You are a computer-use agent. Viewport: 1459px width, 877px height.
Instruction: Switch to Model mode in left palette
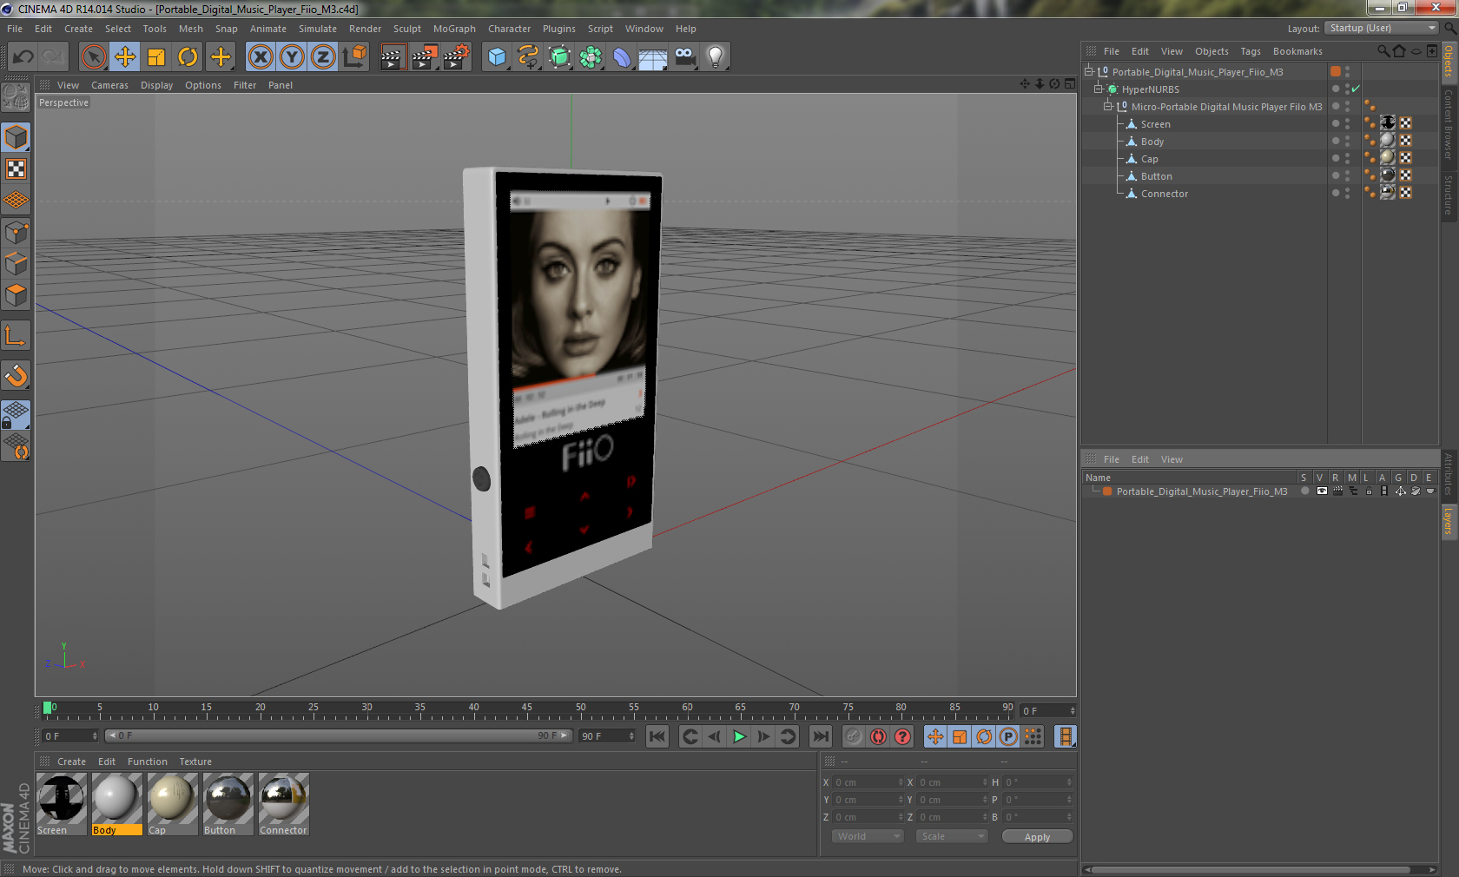[17, 138]
